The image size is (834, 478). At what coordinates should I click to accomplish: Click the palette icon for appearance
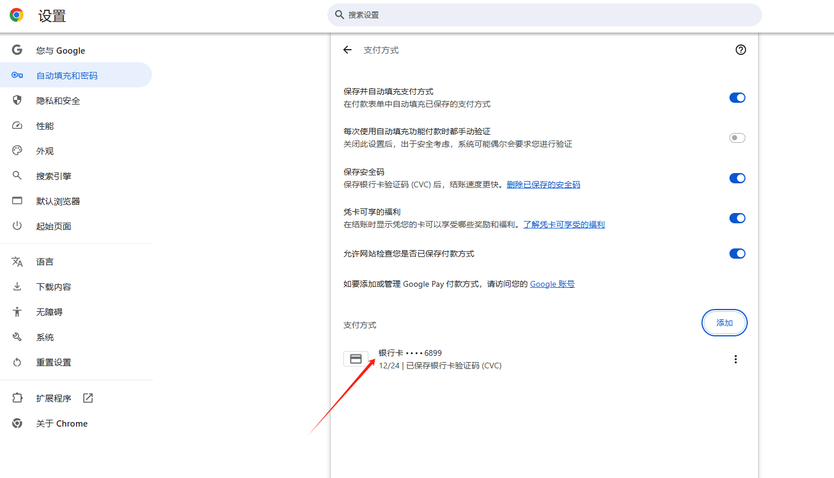click(17, 151)
